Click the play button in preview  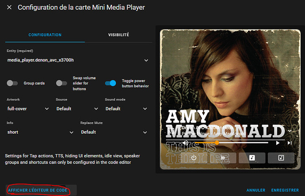point(278,143)
